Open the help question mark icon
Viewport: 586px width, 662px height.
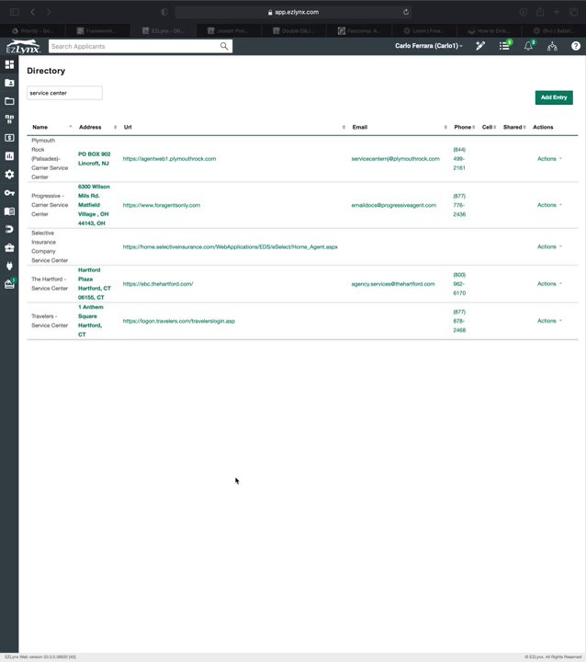click(576, 46)
